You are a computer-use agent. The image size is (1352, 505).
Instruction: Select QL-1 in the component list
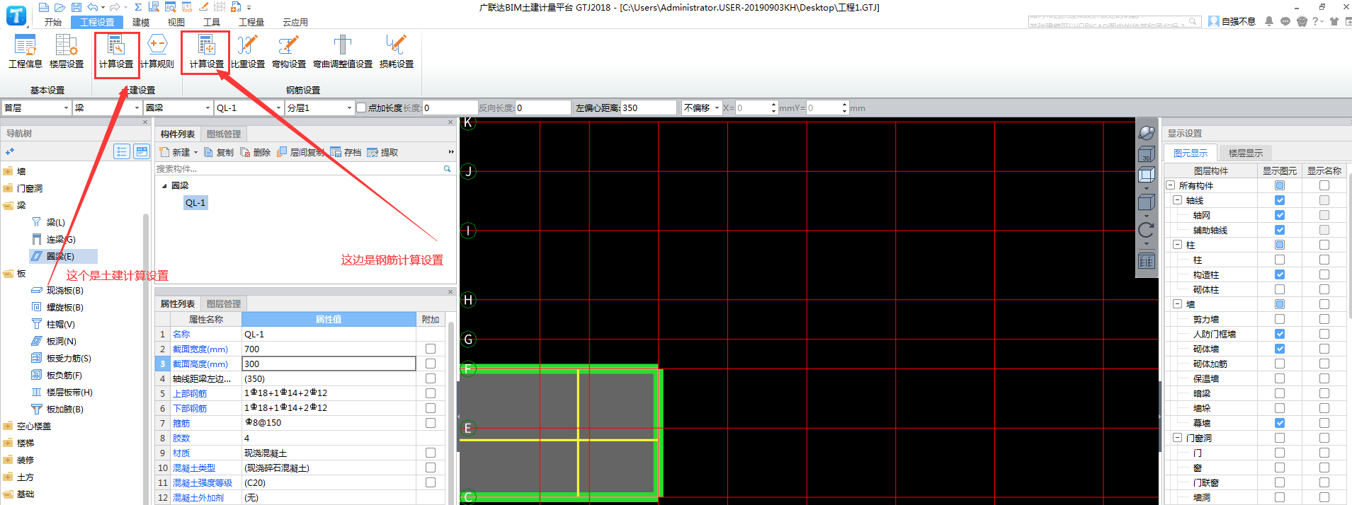tap(195, 203)
